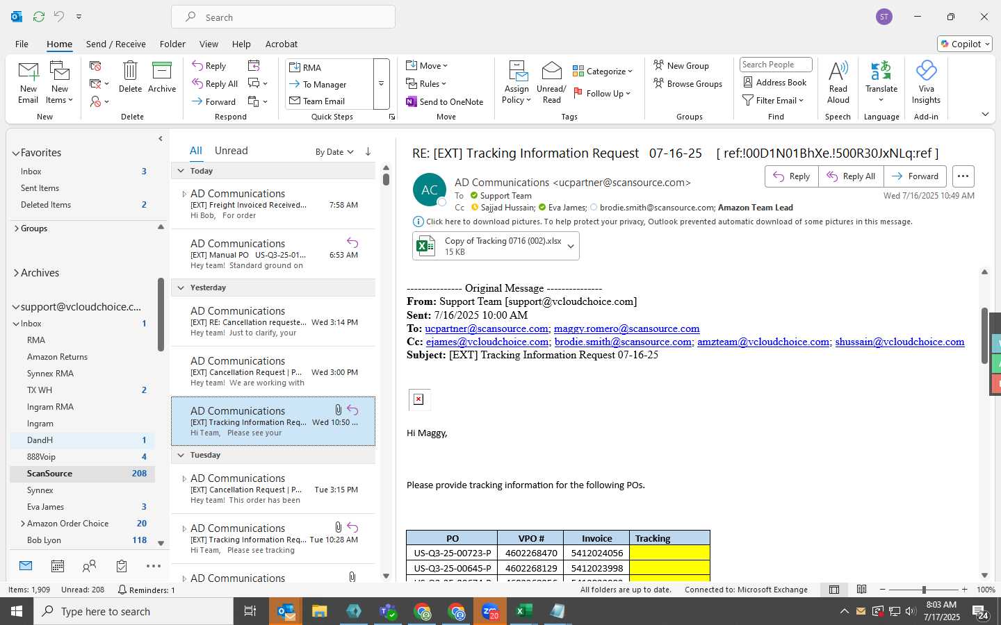Open the Acrobat tab
The width and height of the screenshot is (1001, 625).
[x=282, y=44]
